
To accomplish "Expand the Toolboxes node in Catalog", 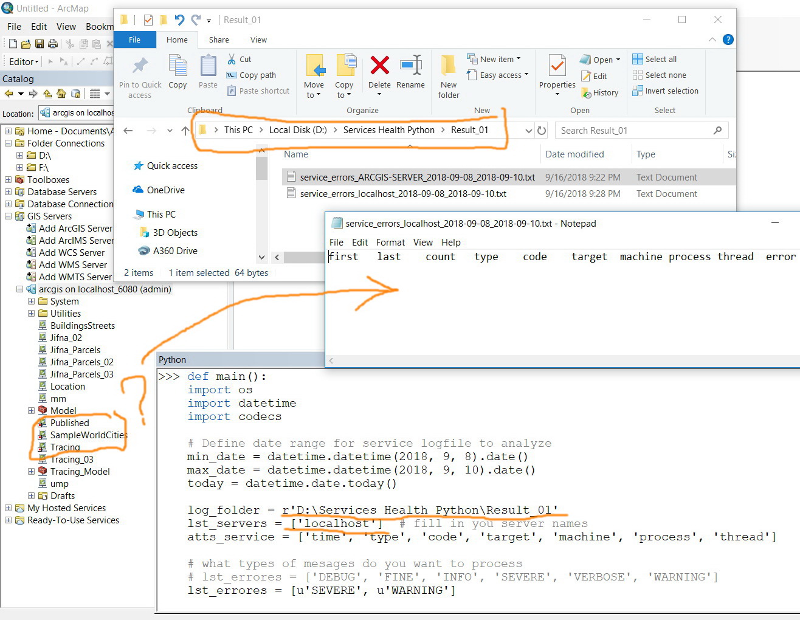I will 8,180.
